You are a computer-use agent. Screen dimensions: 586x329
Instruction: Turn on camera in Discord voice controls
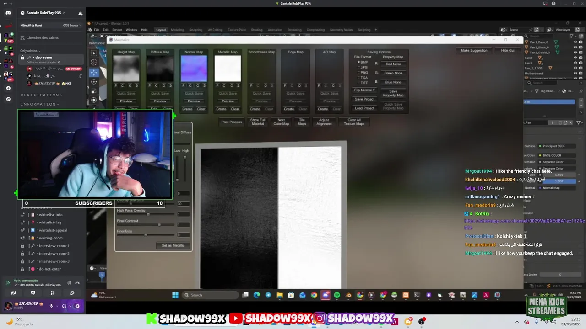[x=14, y=293]
